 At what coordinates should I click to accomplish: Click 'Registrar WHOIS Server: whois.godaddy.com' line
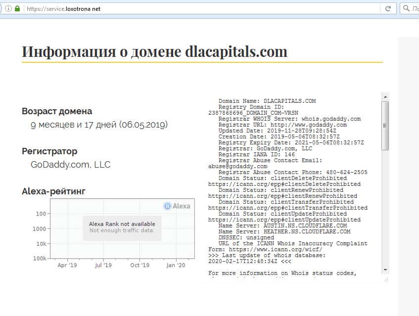(290, 119)
